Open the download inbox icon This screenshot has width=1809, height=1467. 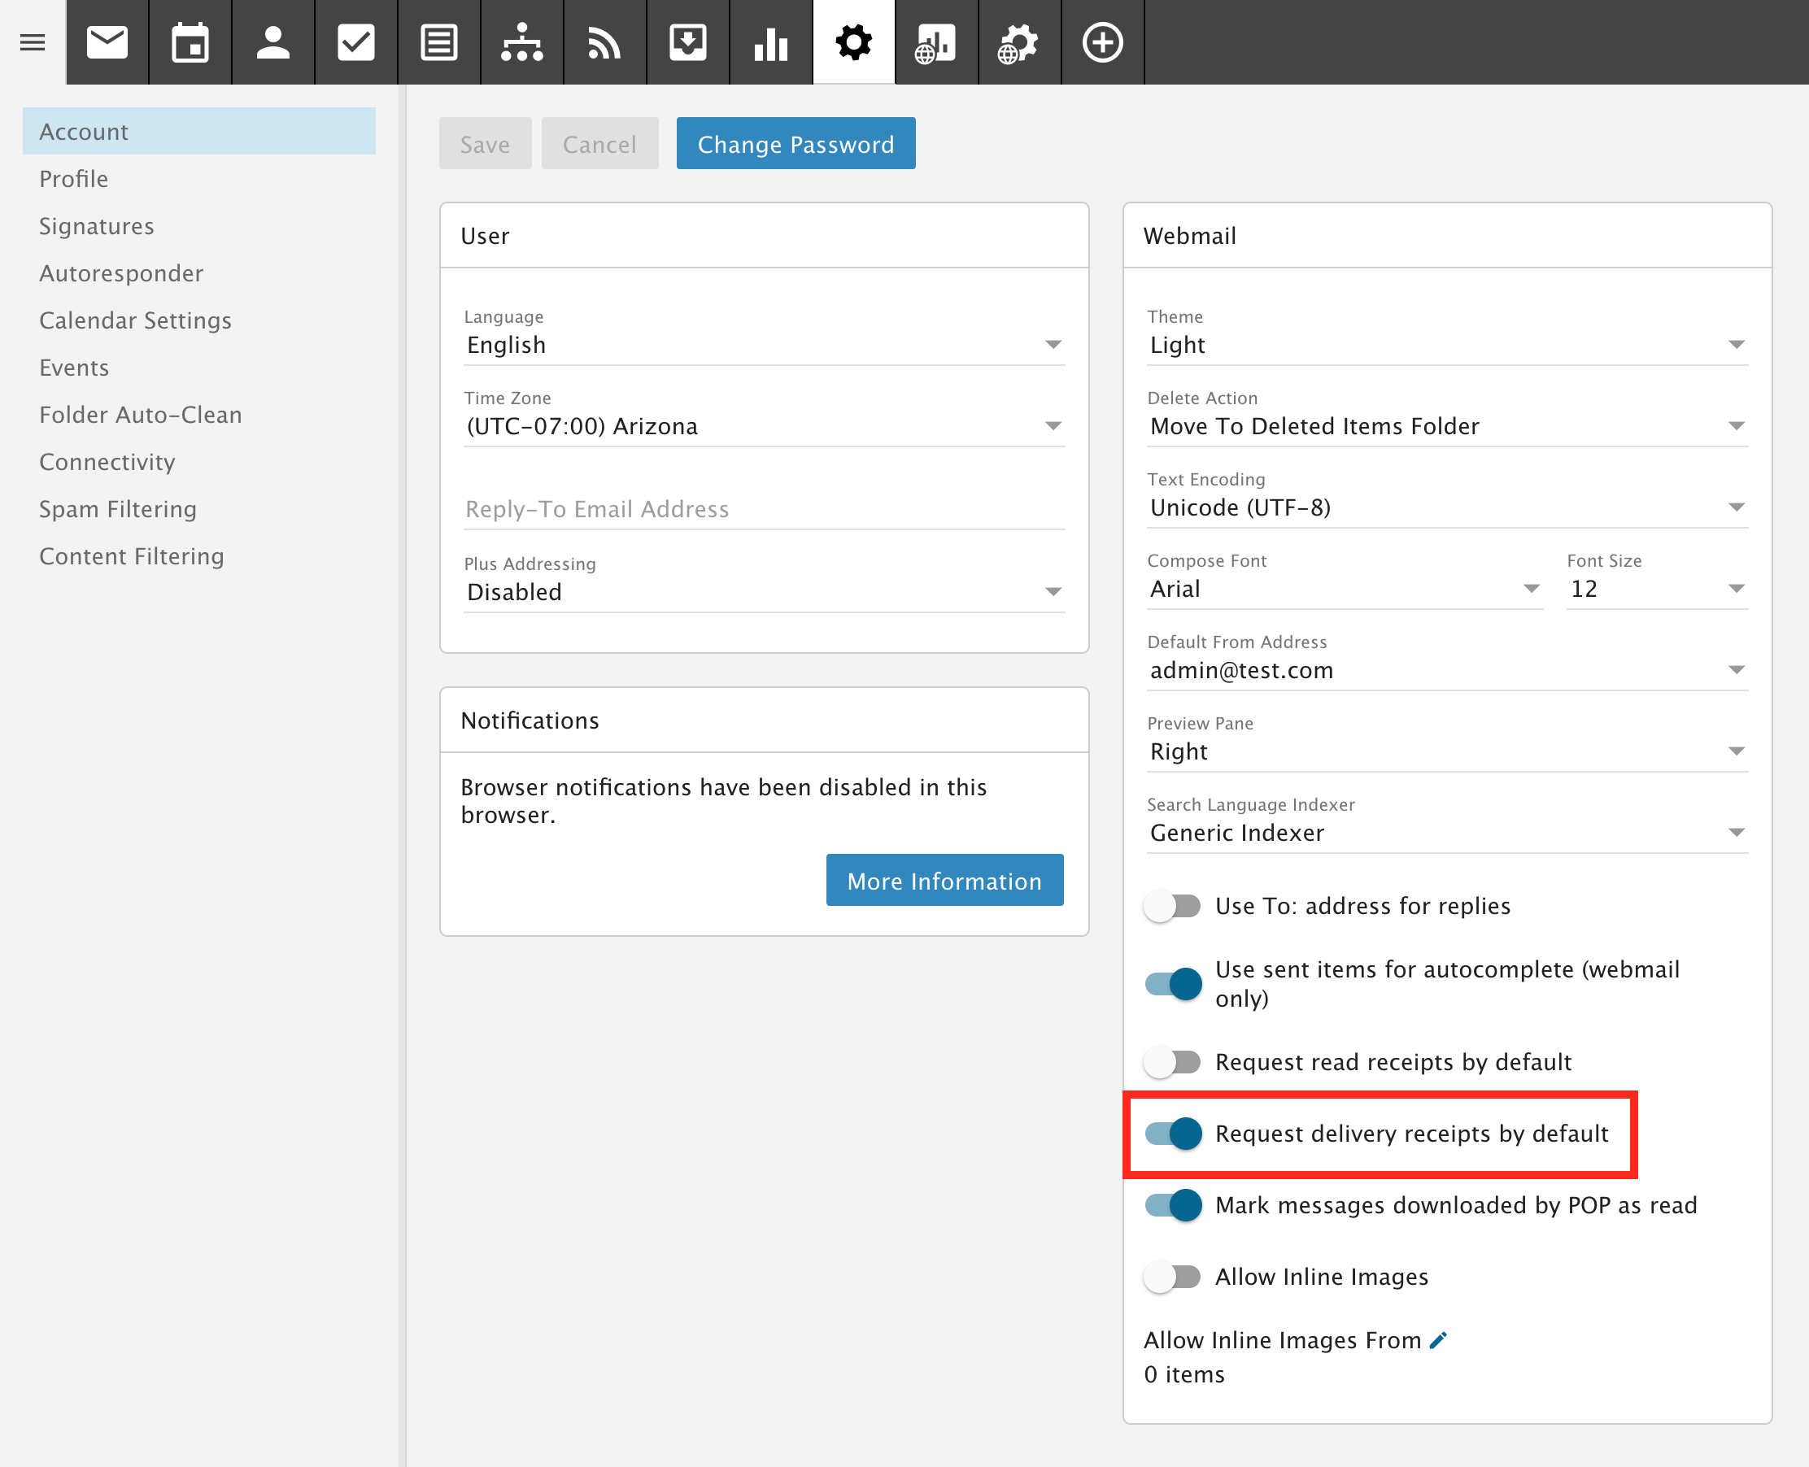687,42
